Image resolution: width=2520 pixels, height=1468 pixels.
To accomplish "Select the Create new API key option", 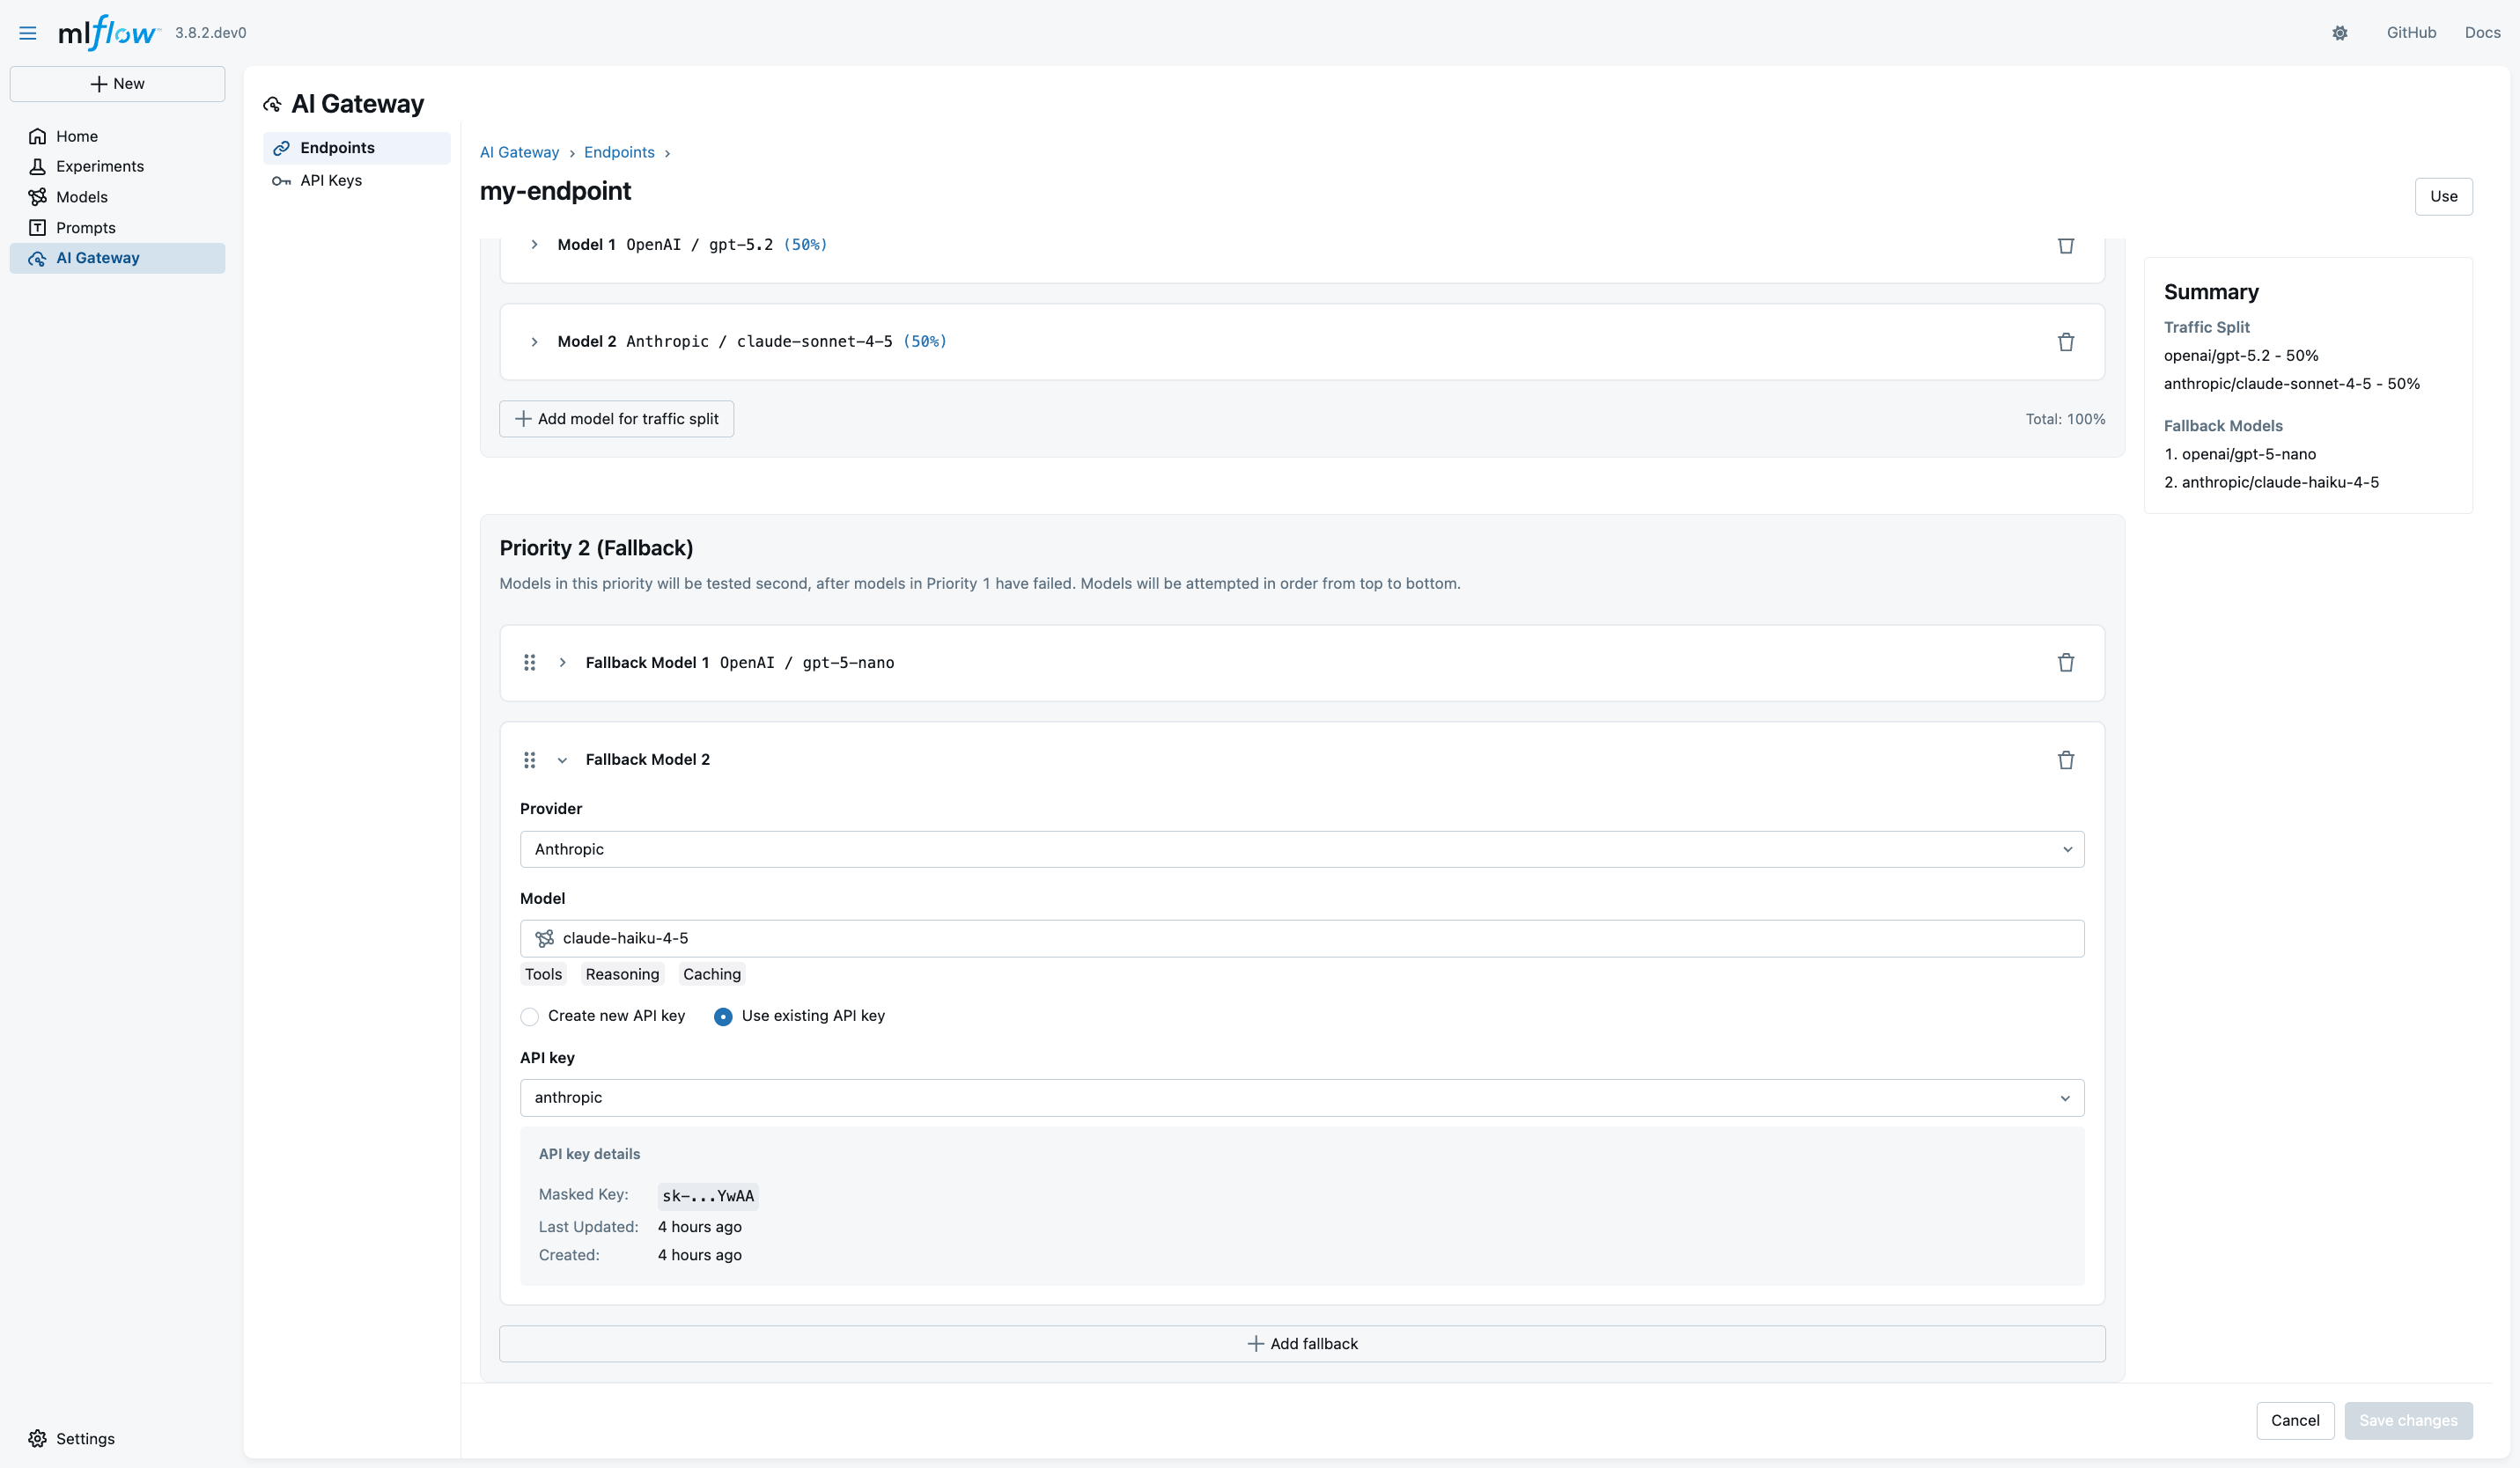I will pyautogui.click(x=529, y=1017).
